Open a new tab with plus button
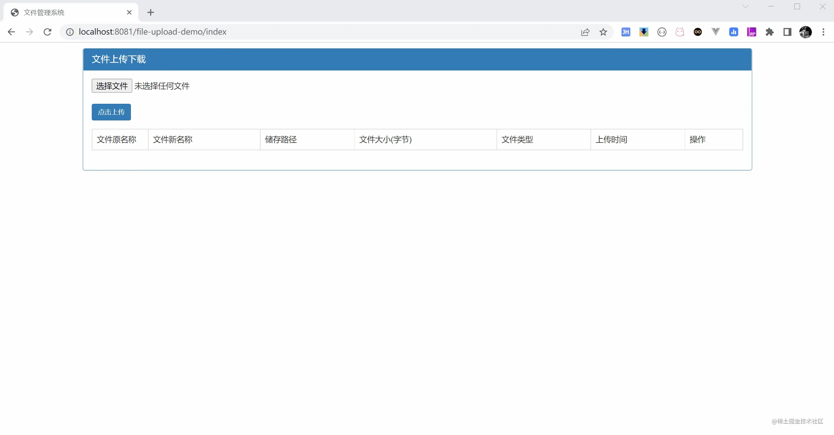The height and width of the screenshot is (435, 834). [x=150, y=12]
